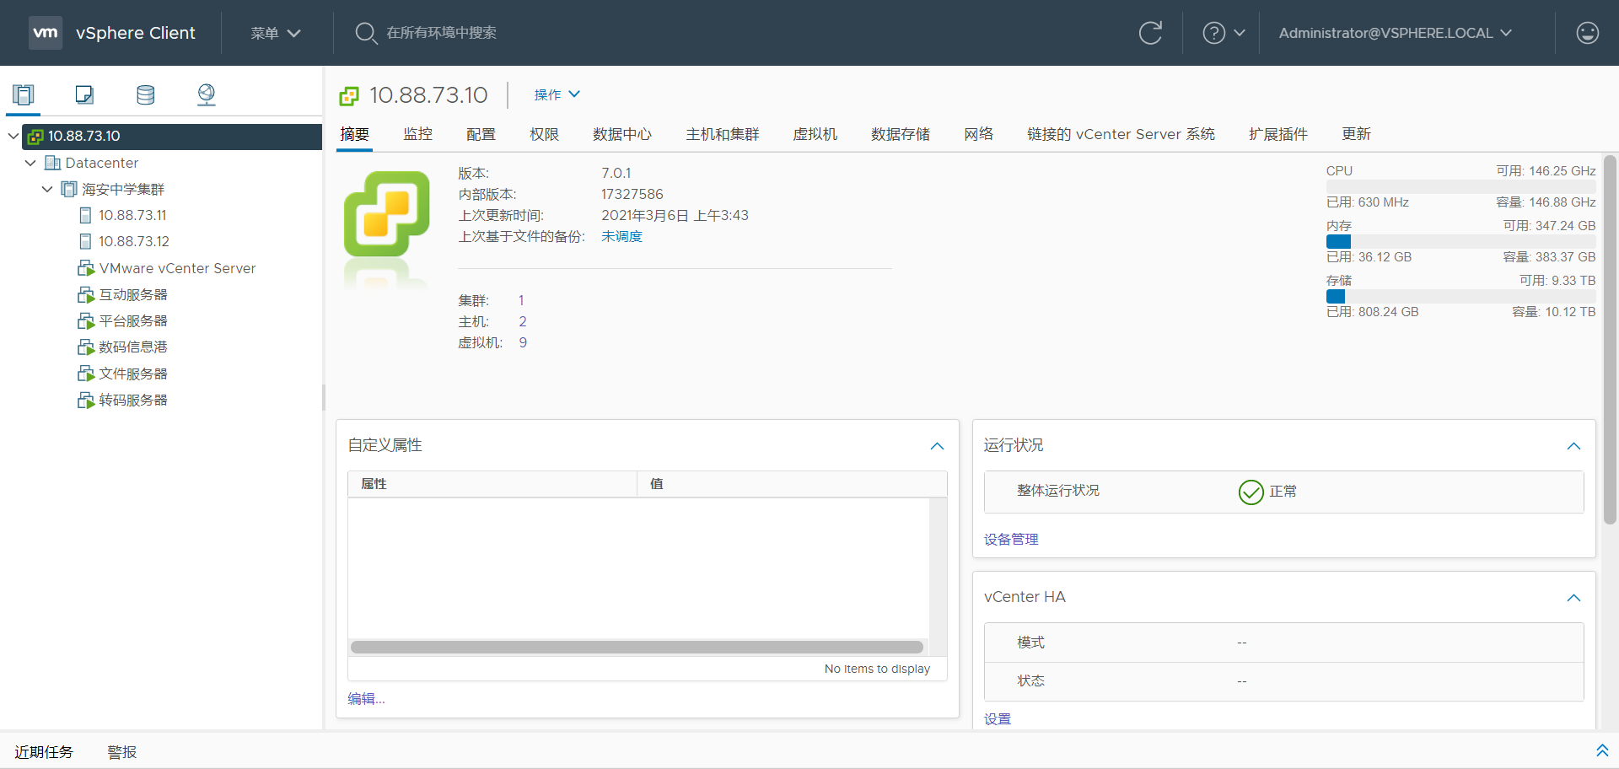Screen dimensions: 1619x769
Task: Click the 设备管理 link
Action: coord(1010,540)
